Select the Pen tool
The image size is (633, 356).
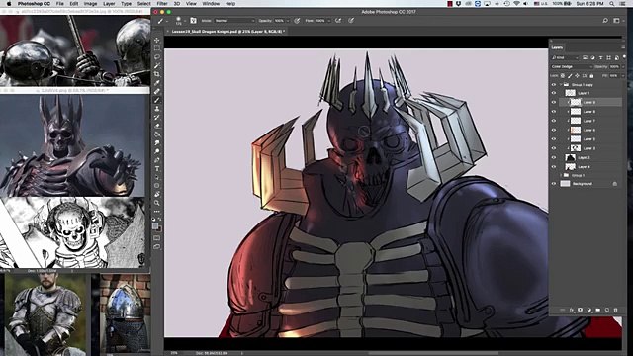156,160
